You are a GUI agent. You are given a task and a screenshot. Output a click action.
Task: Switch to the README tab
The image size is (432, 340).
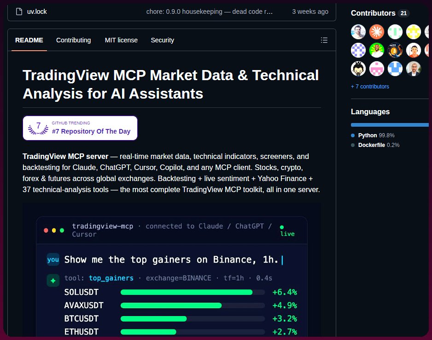point(29,40)
